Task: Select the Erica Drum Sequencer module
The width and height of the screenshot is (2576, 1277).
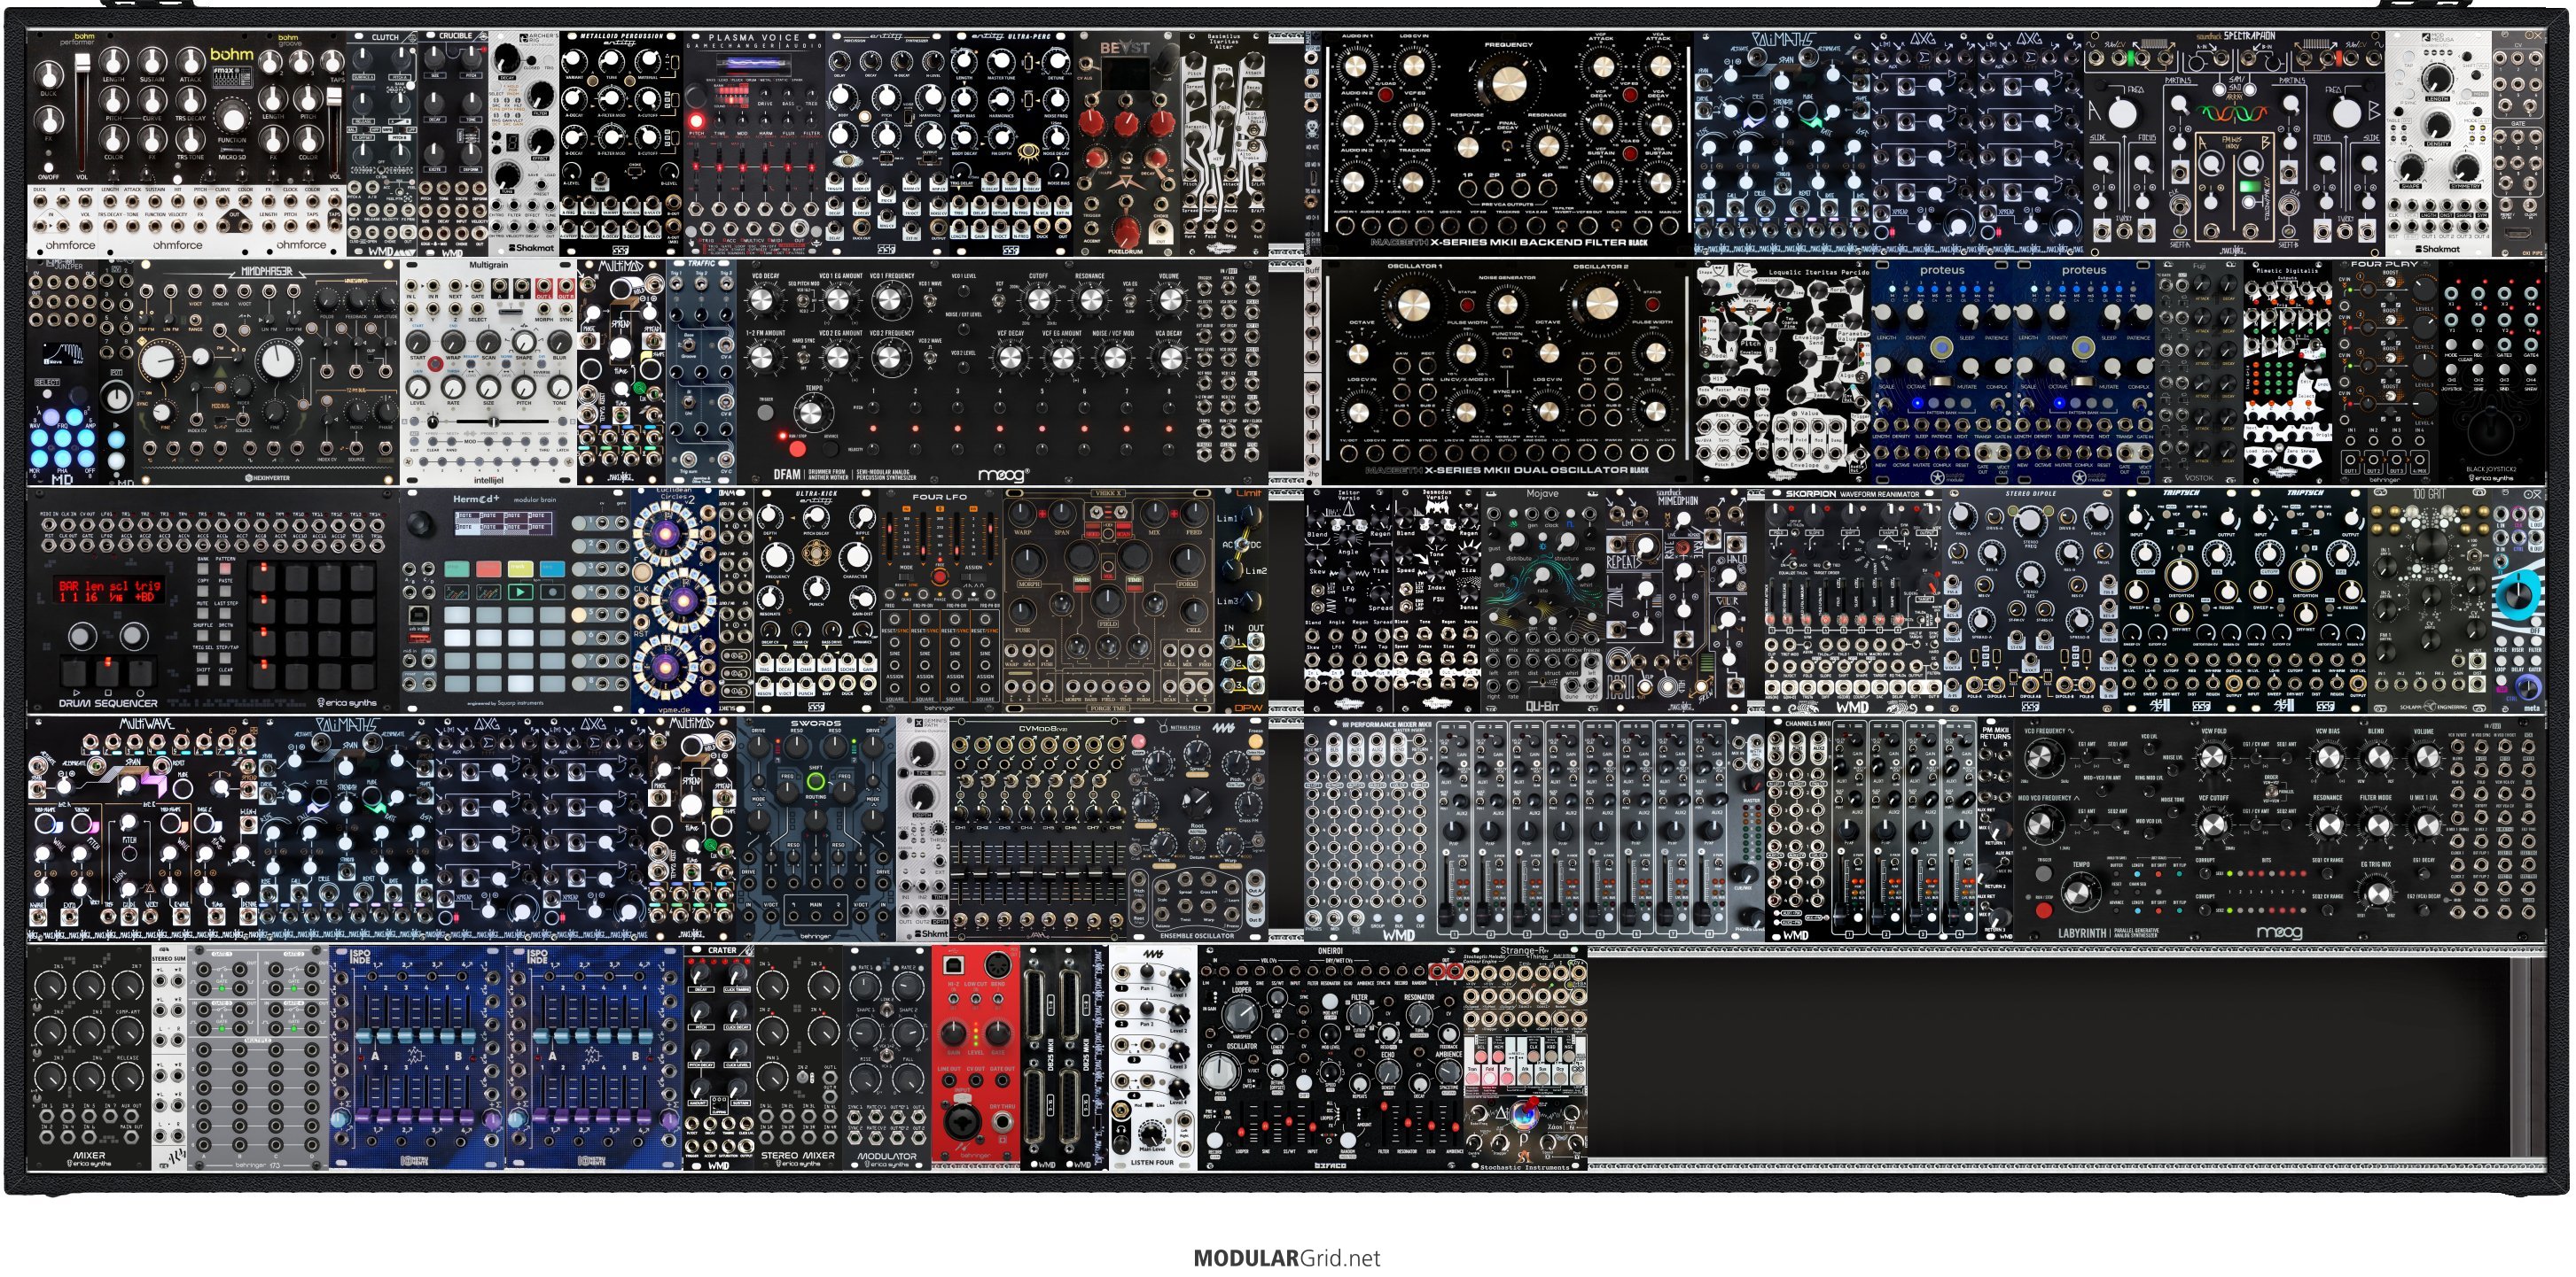Action: pyautogui.click(x=213, y=600)
